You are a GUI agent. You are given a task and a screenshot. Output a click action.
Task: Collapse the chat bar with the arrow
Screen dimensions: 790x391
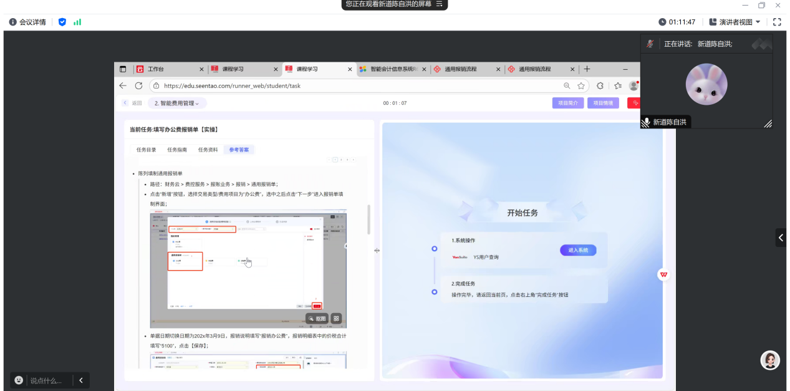point(80,380)
